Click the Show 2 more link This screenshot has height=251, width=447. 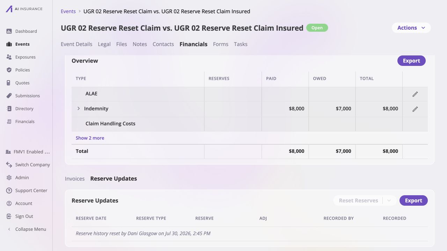(x=90, y=138)
